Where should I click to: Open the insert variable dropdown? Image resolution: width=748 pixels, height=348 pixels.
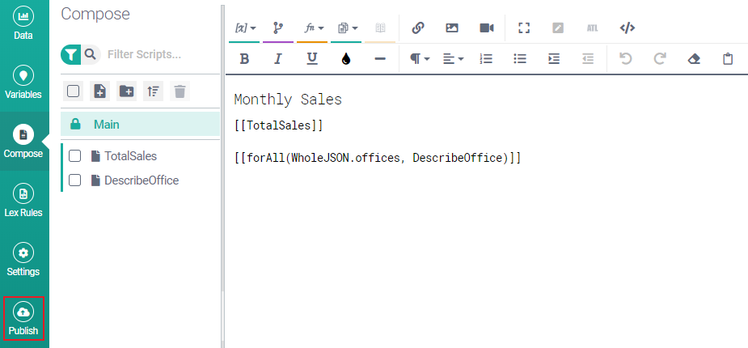[245, 28]
